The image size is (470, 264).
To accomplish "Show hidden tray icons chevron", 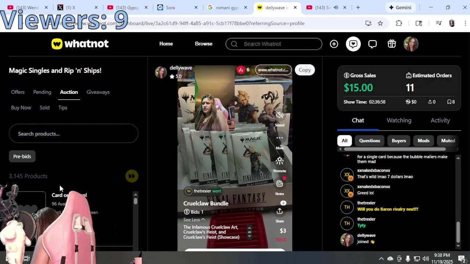I will click(x=381, y=258).
